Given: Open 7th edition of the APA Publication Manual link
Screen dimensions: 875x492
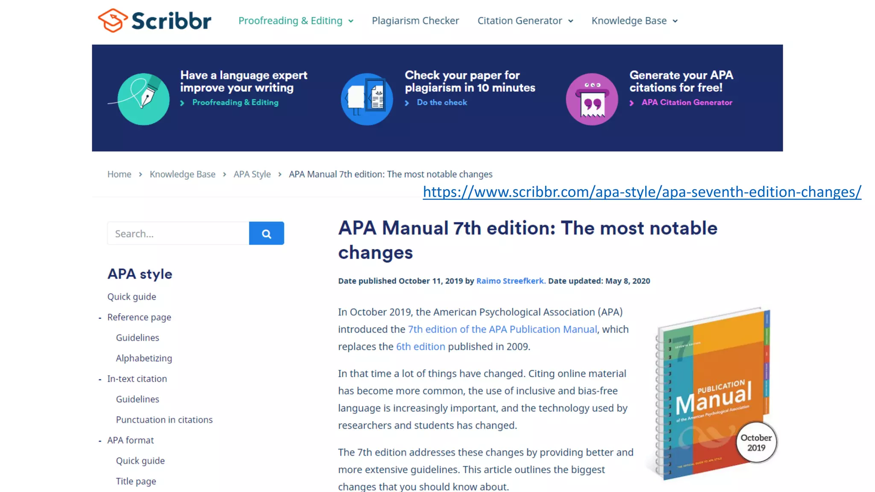Looking at the screenshot, I should pos(502,329).
